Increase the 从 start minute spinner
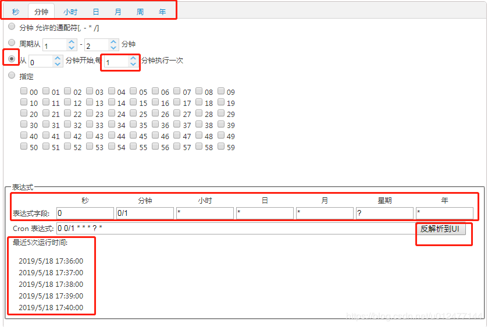This screenshot has width=488, height=327. pos(58,58)
